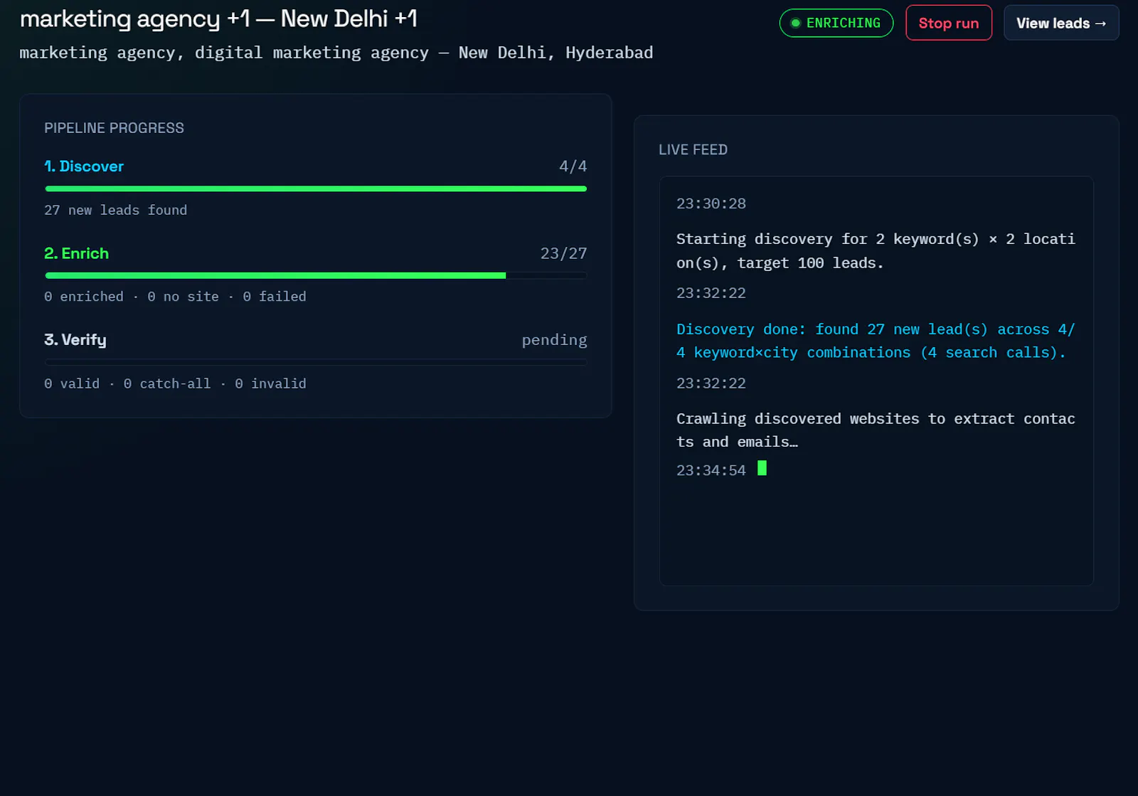Click the 4/4 Discover count

573,166
